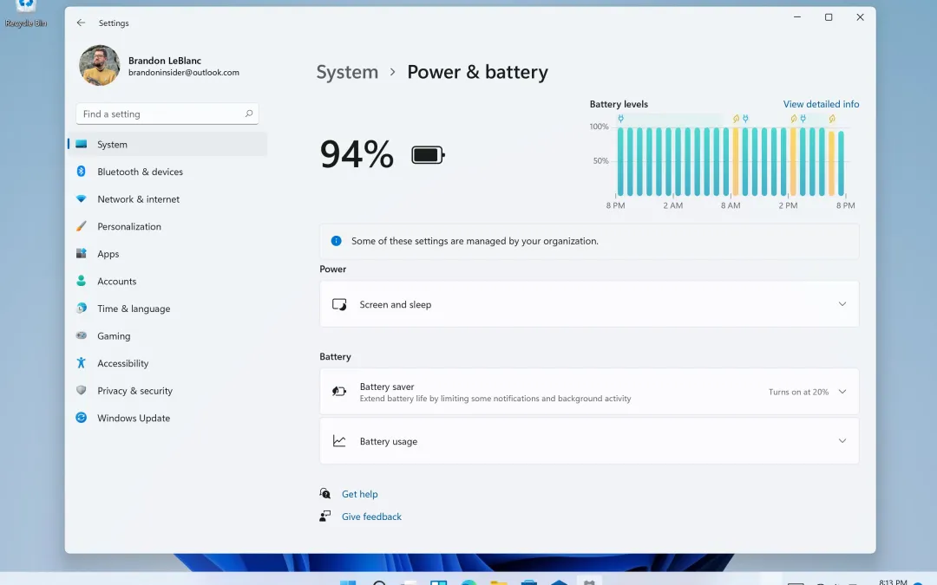Click Brandon LeBlanc's profile picture

(99, 65)
